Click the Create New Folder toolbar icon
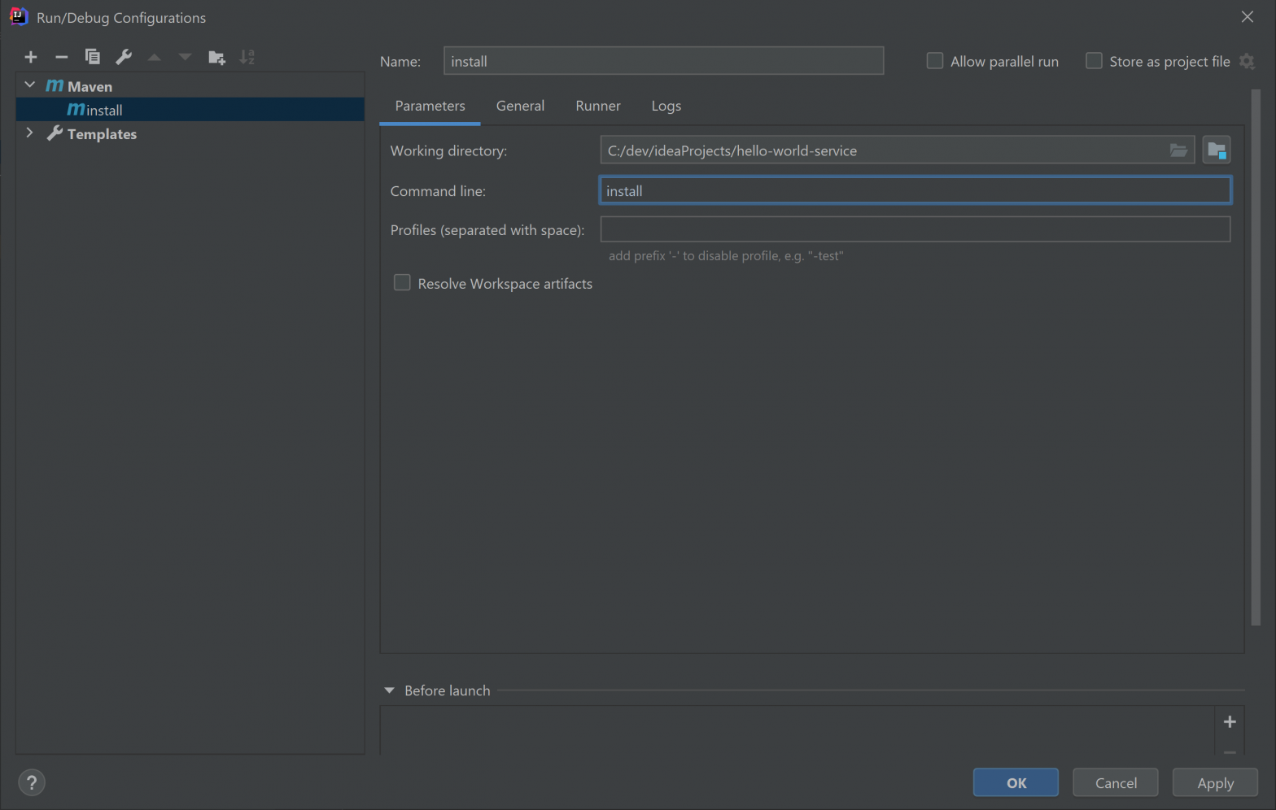 click(x=216, y=57)
